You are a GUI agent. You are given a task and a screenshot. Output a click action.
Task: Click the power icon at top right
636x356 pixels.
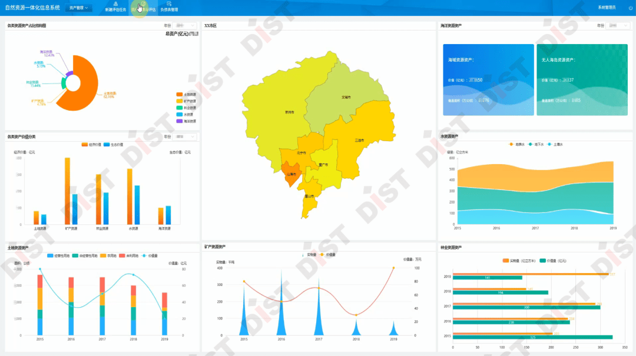(630, 8)
